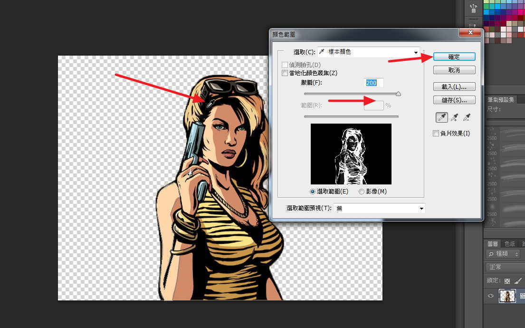Open the 正常 blend mode dropdown
Screen dimensions: 525x328
tap(505, 267)
